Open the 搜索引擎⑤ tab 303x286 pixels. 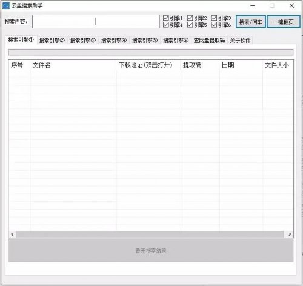[145, 41]
